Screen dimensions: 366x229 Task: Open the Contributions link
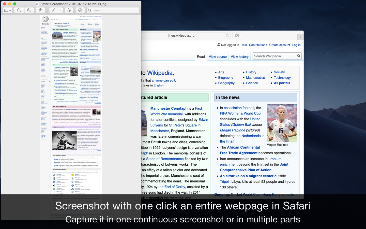(258, 45)
